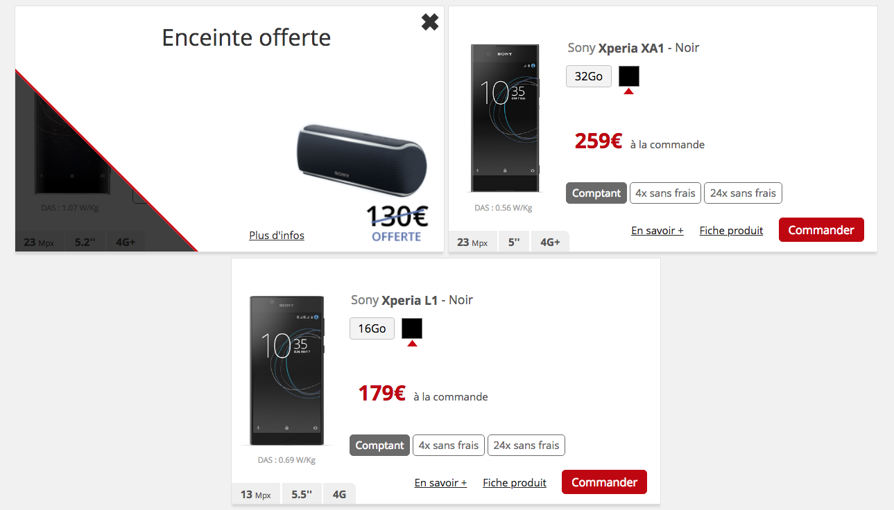Screen dimensions: 894x510
Task: Order the Xperia XA1 with Commander
Action: [821, 230]
